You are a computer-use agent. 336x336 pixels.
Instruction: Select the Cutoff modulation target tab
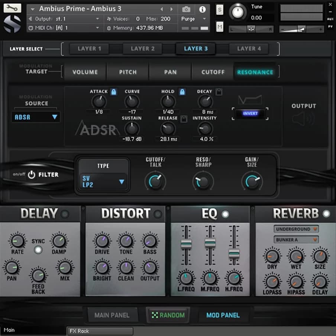coord(213,72)
